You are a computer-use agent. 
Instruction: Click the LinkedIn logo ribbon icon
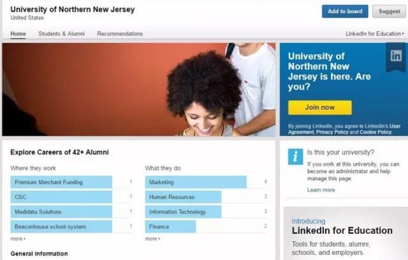(x=396, y=57)
